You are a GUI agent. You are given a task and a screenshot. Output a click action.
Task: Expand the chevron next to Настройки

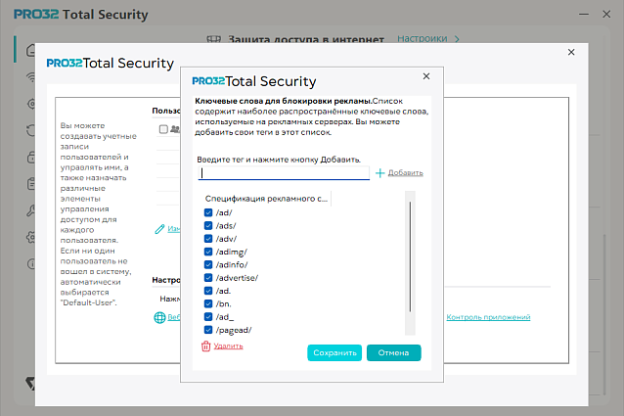click(x=457, y=38)
